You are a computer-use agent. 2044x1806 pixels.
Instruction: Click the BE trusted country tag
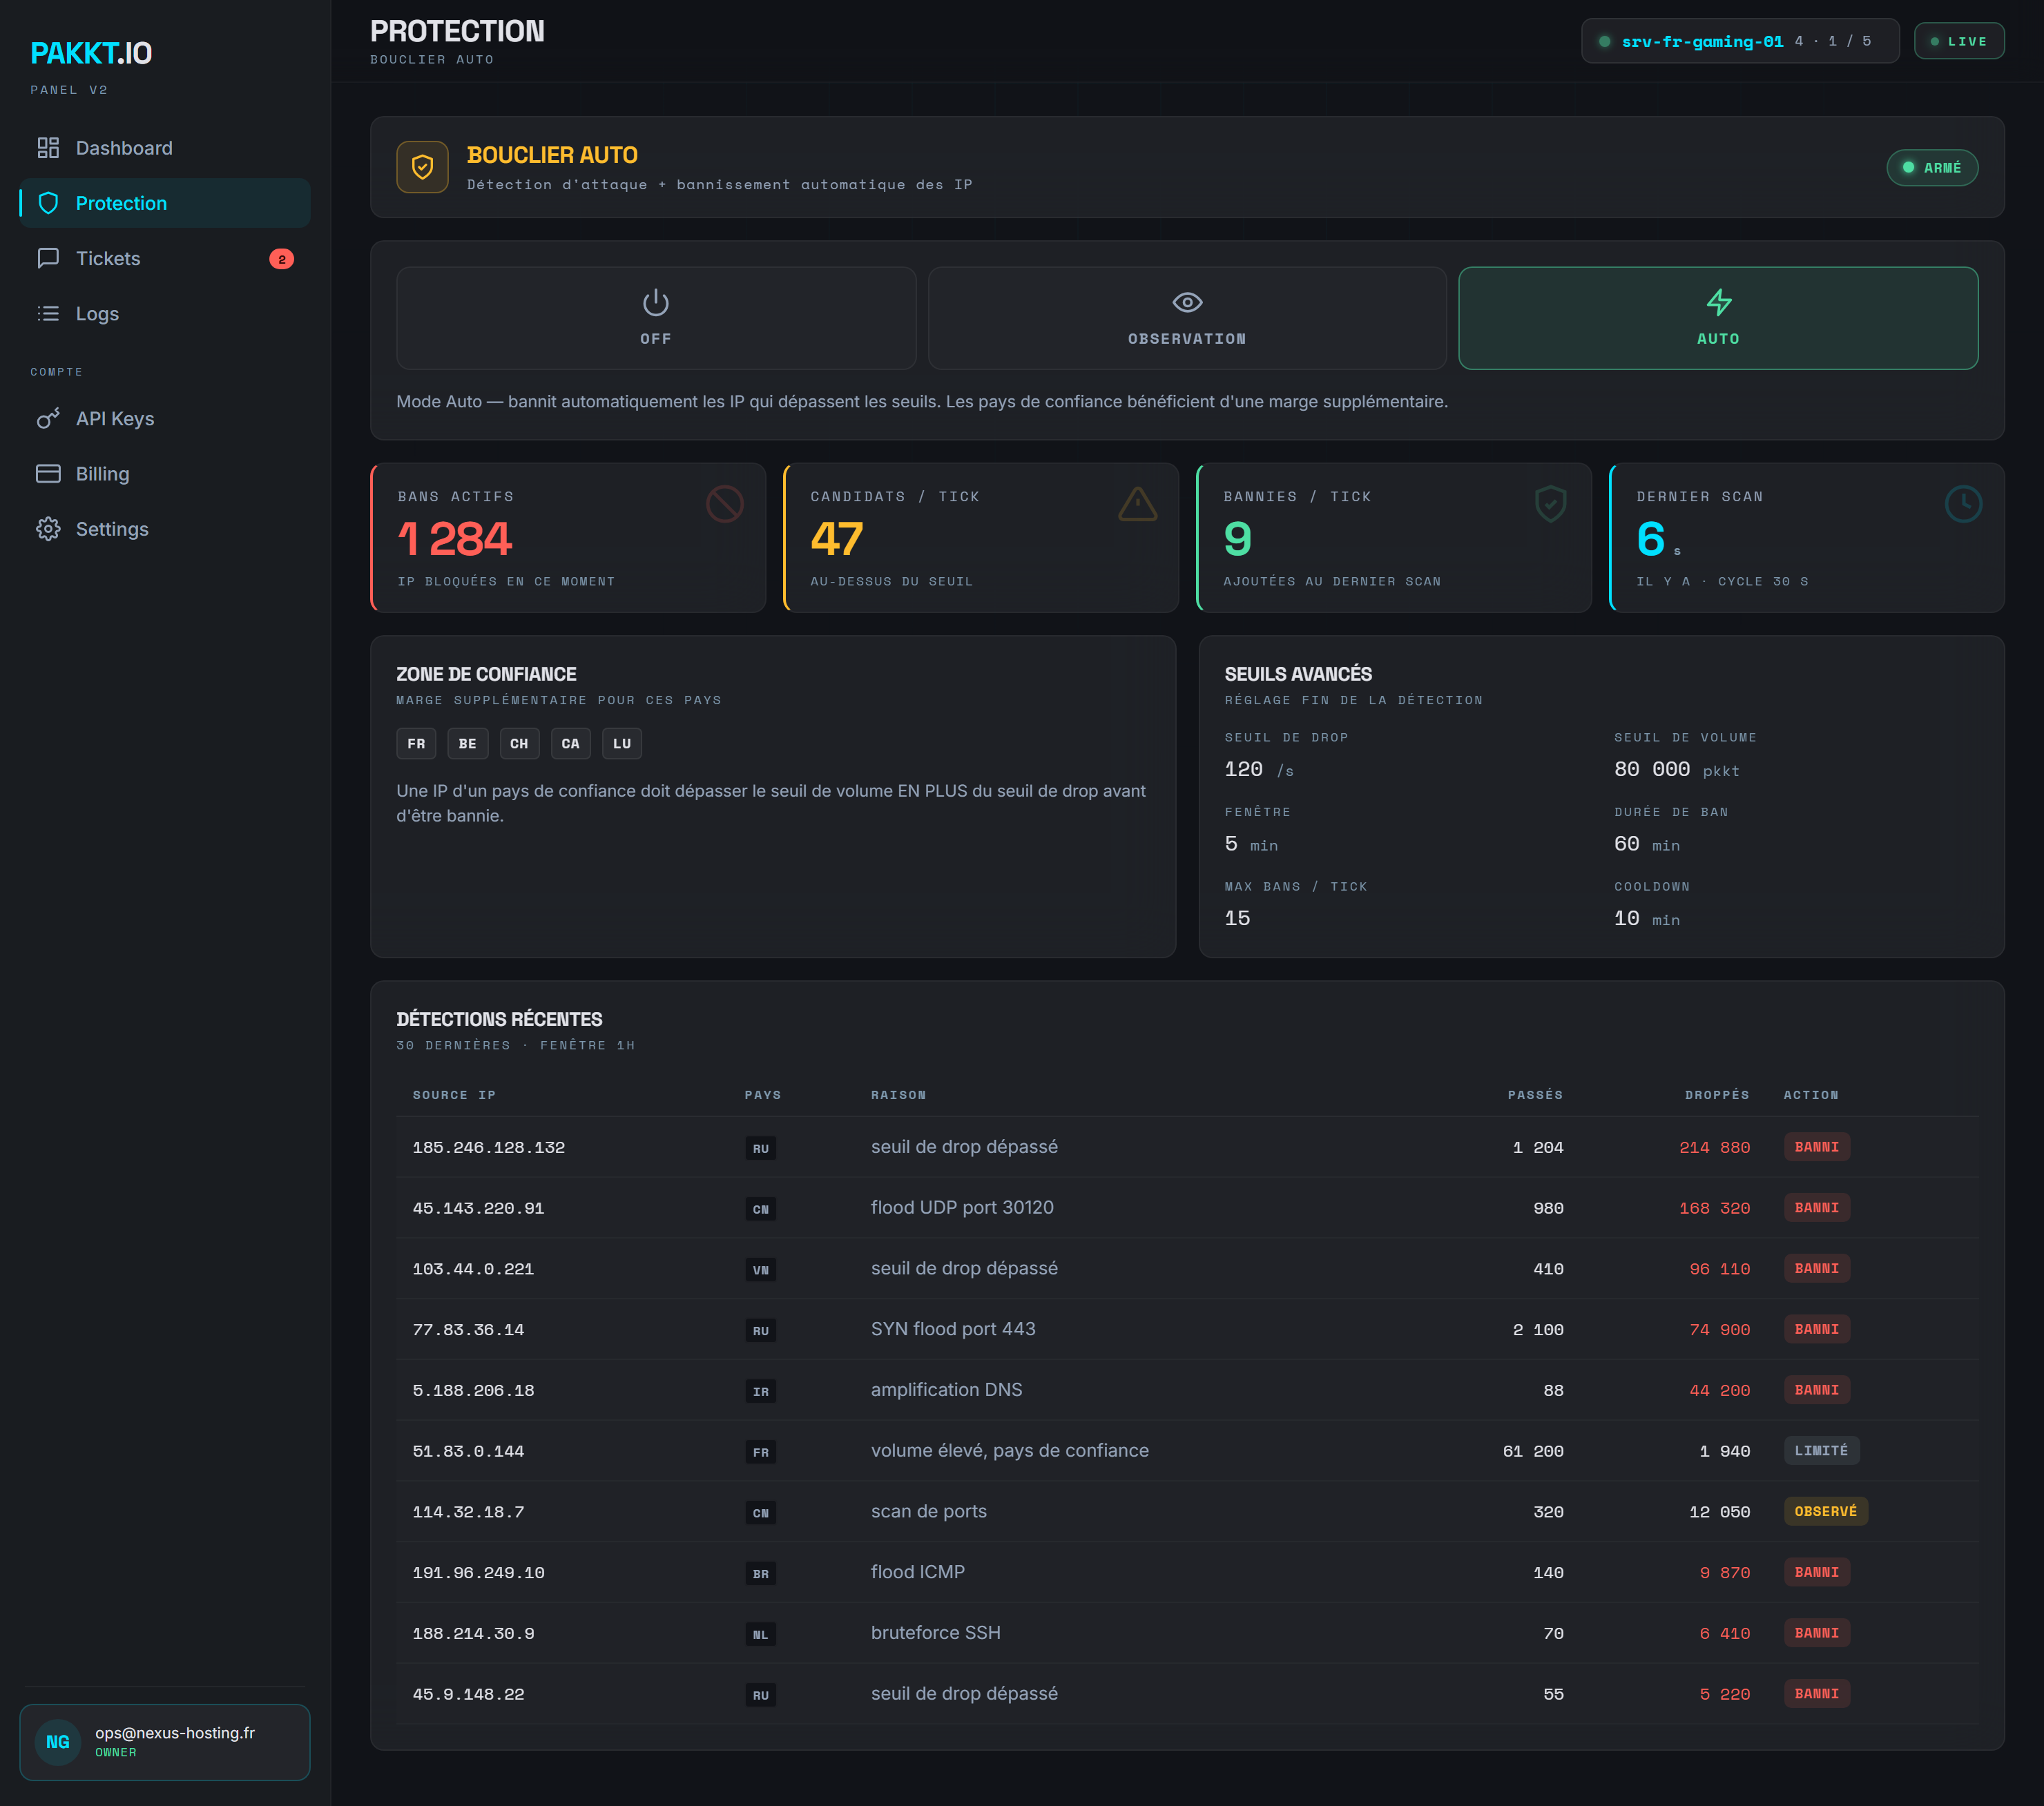coord(468,743)
